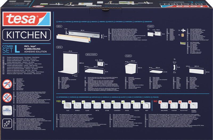Click the green spirit level icon
213x140 pixels.
(183, 43)
